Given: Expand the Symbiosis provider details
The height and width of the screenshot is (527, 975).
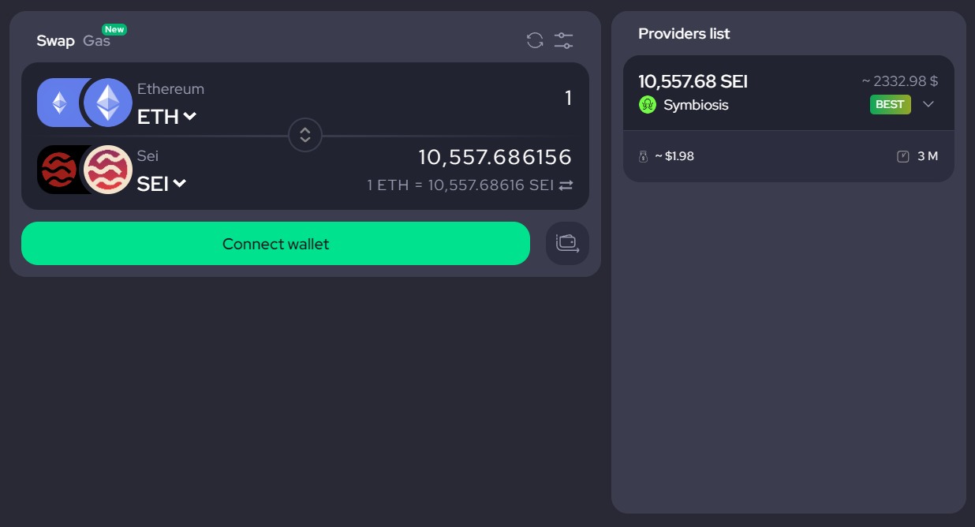Looking at the screenshot, I should tap(928, 103).
